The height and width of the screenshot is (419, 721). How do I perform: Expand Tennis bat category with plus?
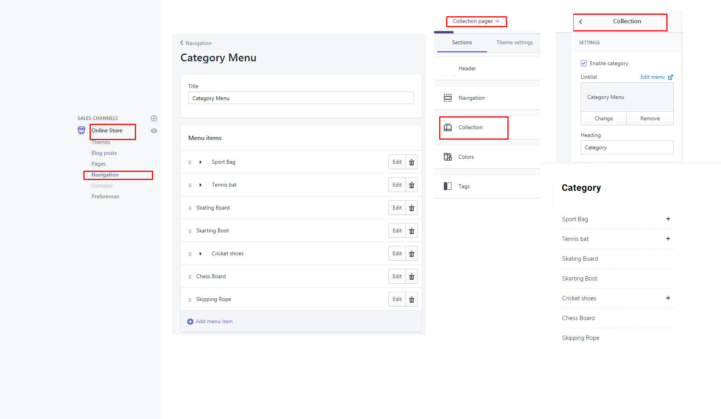point(668,239)
